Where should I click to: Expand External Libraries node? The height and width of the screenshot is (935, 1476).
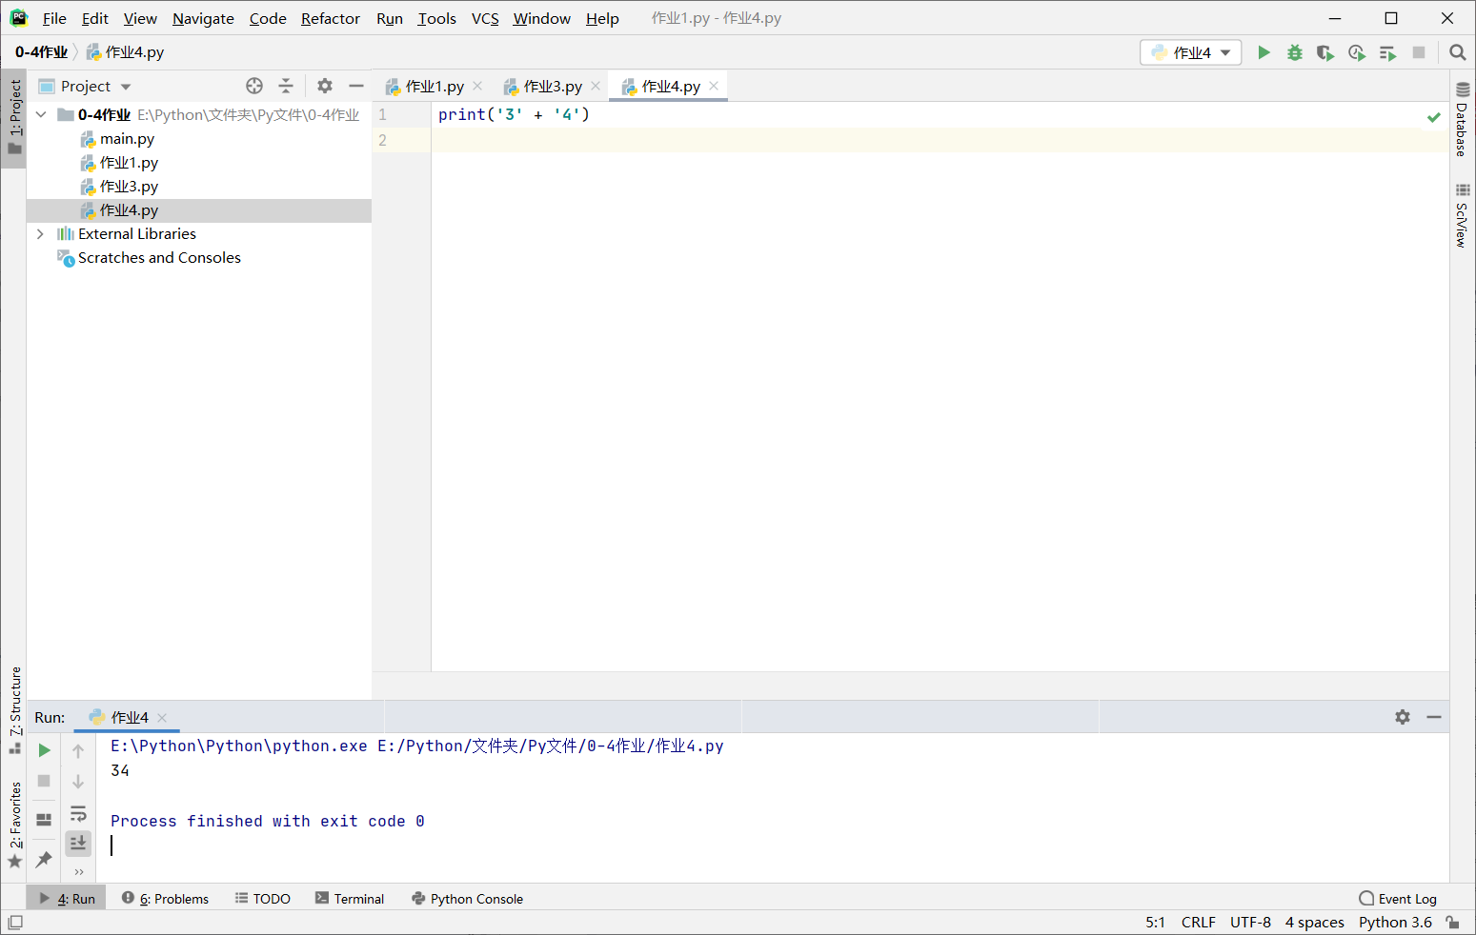point(40,233)
